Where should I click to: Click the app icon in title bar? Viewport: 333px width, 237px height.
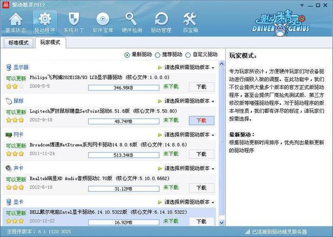click(x=5, y=5)
